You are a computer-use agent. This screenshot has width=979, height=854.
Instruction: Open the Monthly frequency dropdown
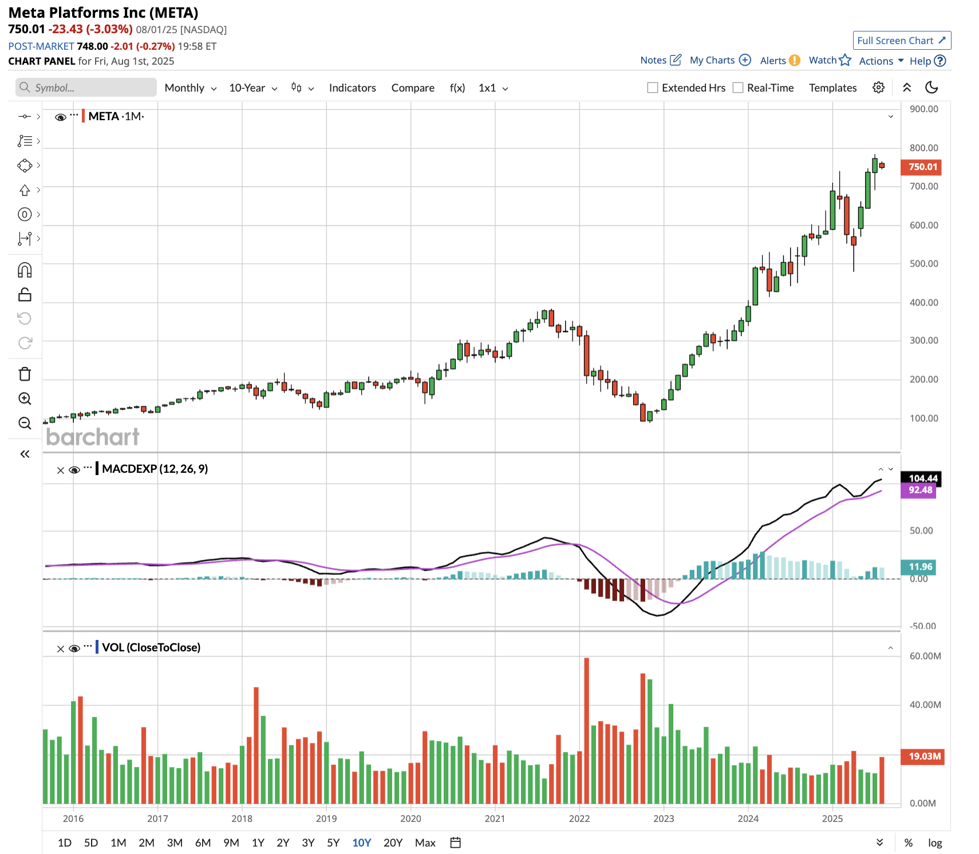191,88
